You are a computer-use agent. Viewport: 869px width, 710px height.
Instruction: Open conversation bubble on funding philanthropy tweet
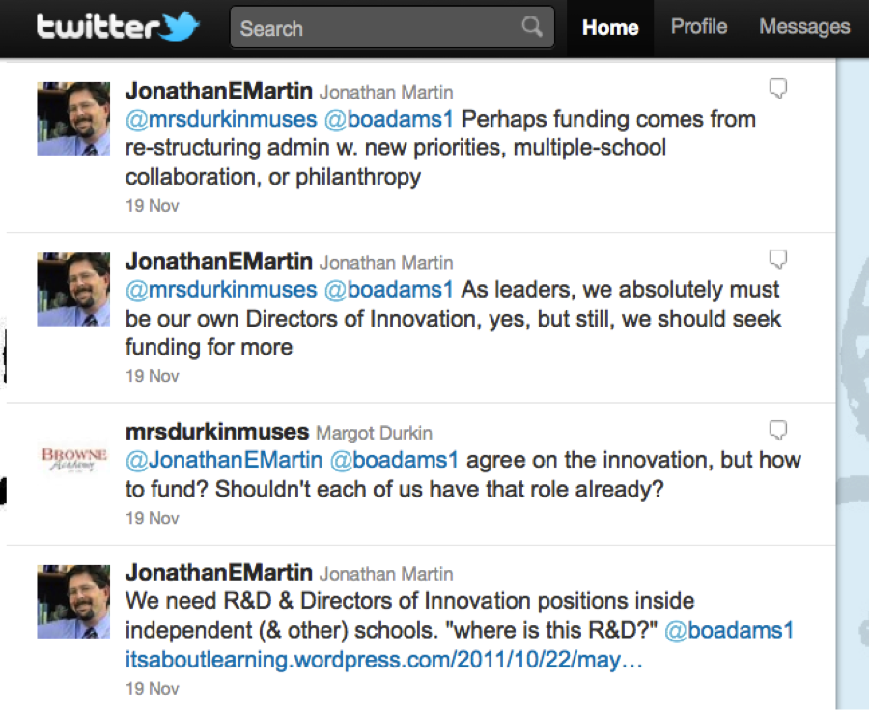777,90
